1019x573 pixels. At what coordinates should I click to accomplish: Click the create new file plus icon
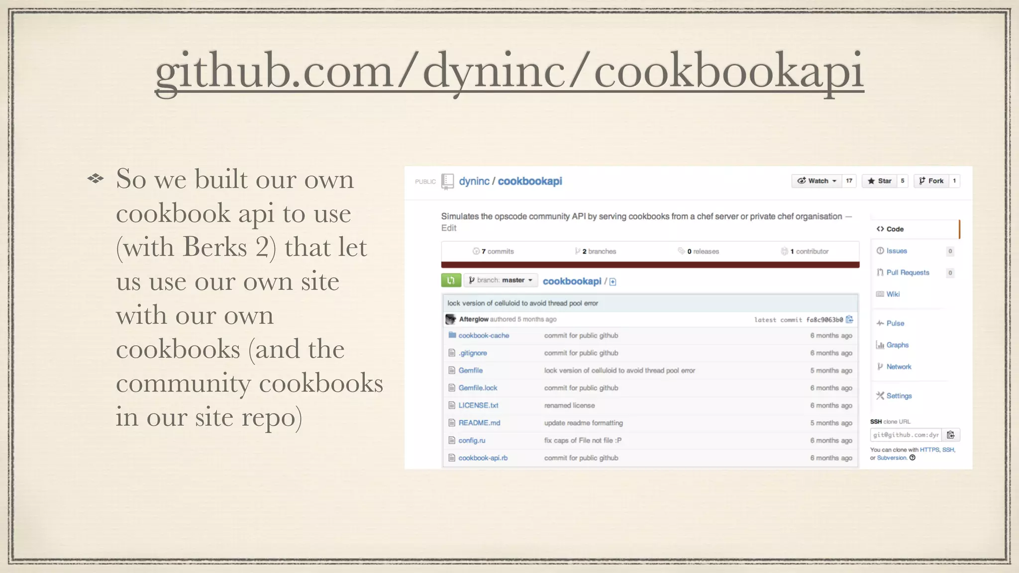613,282
